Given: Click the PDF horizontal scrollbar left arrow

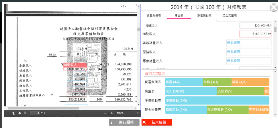Looking at the screenshot, I should click(6, 108).
